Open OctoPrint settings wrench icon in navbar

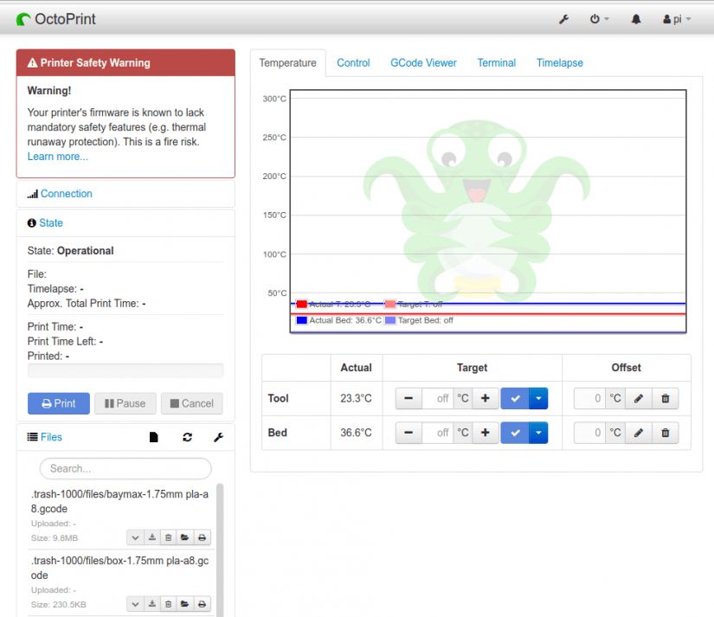pos(563,19)
